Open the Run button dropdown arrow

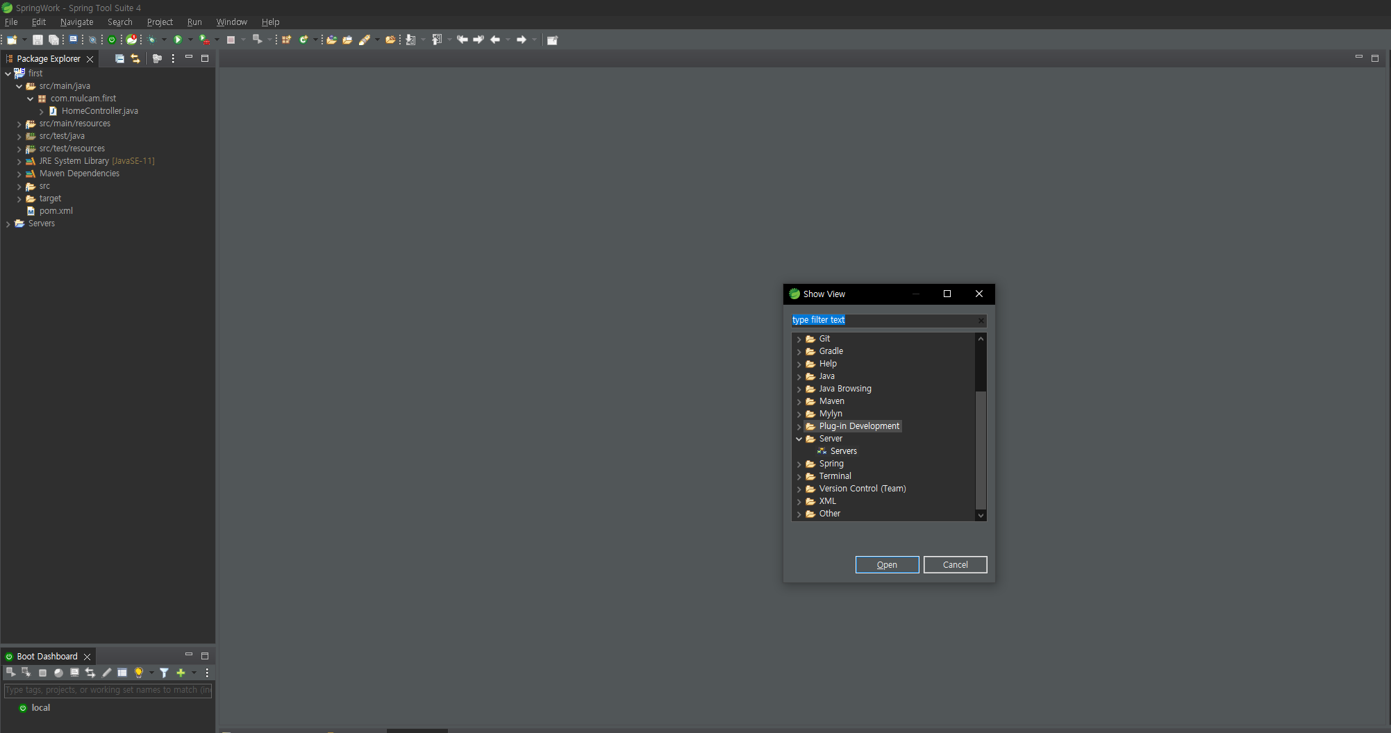[190, 40]
